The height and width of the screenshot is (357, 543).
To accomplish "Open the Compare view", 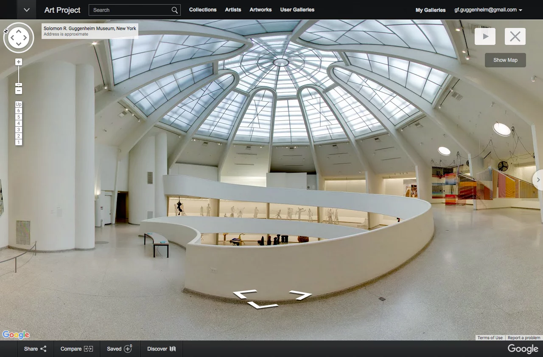I will point(76,349).
